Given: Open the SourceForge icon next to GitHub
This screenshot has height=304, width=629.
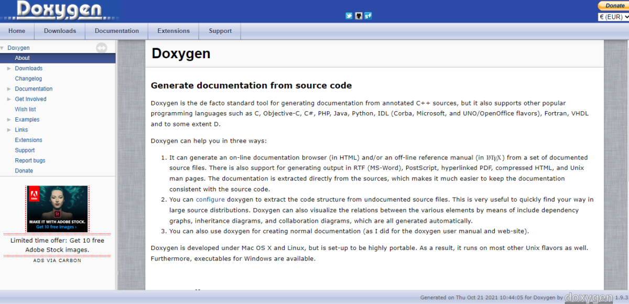Looking at the screenshot, I should (x=367, y=16).
